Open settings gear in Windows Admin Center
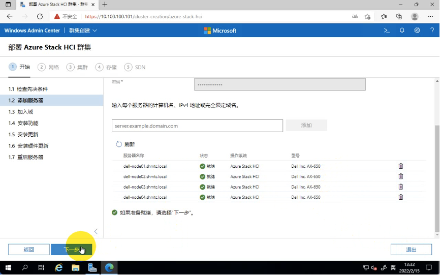This screenshot has height=275, width=440. click(417, 30)
